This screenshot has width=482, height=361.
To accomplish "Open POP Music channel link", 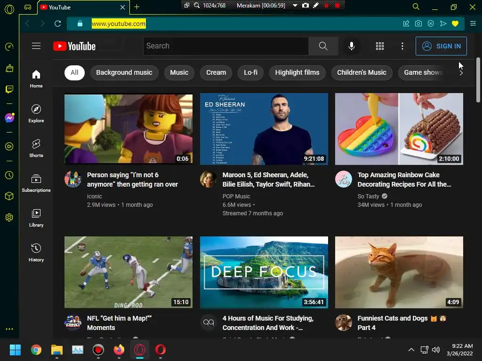I will pos(236,196).
